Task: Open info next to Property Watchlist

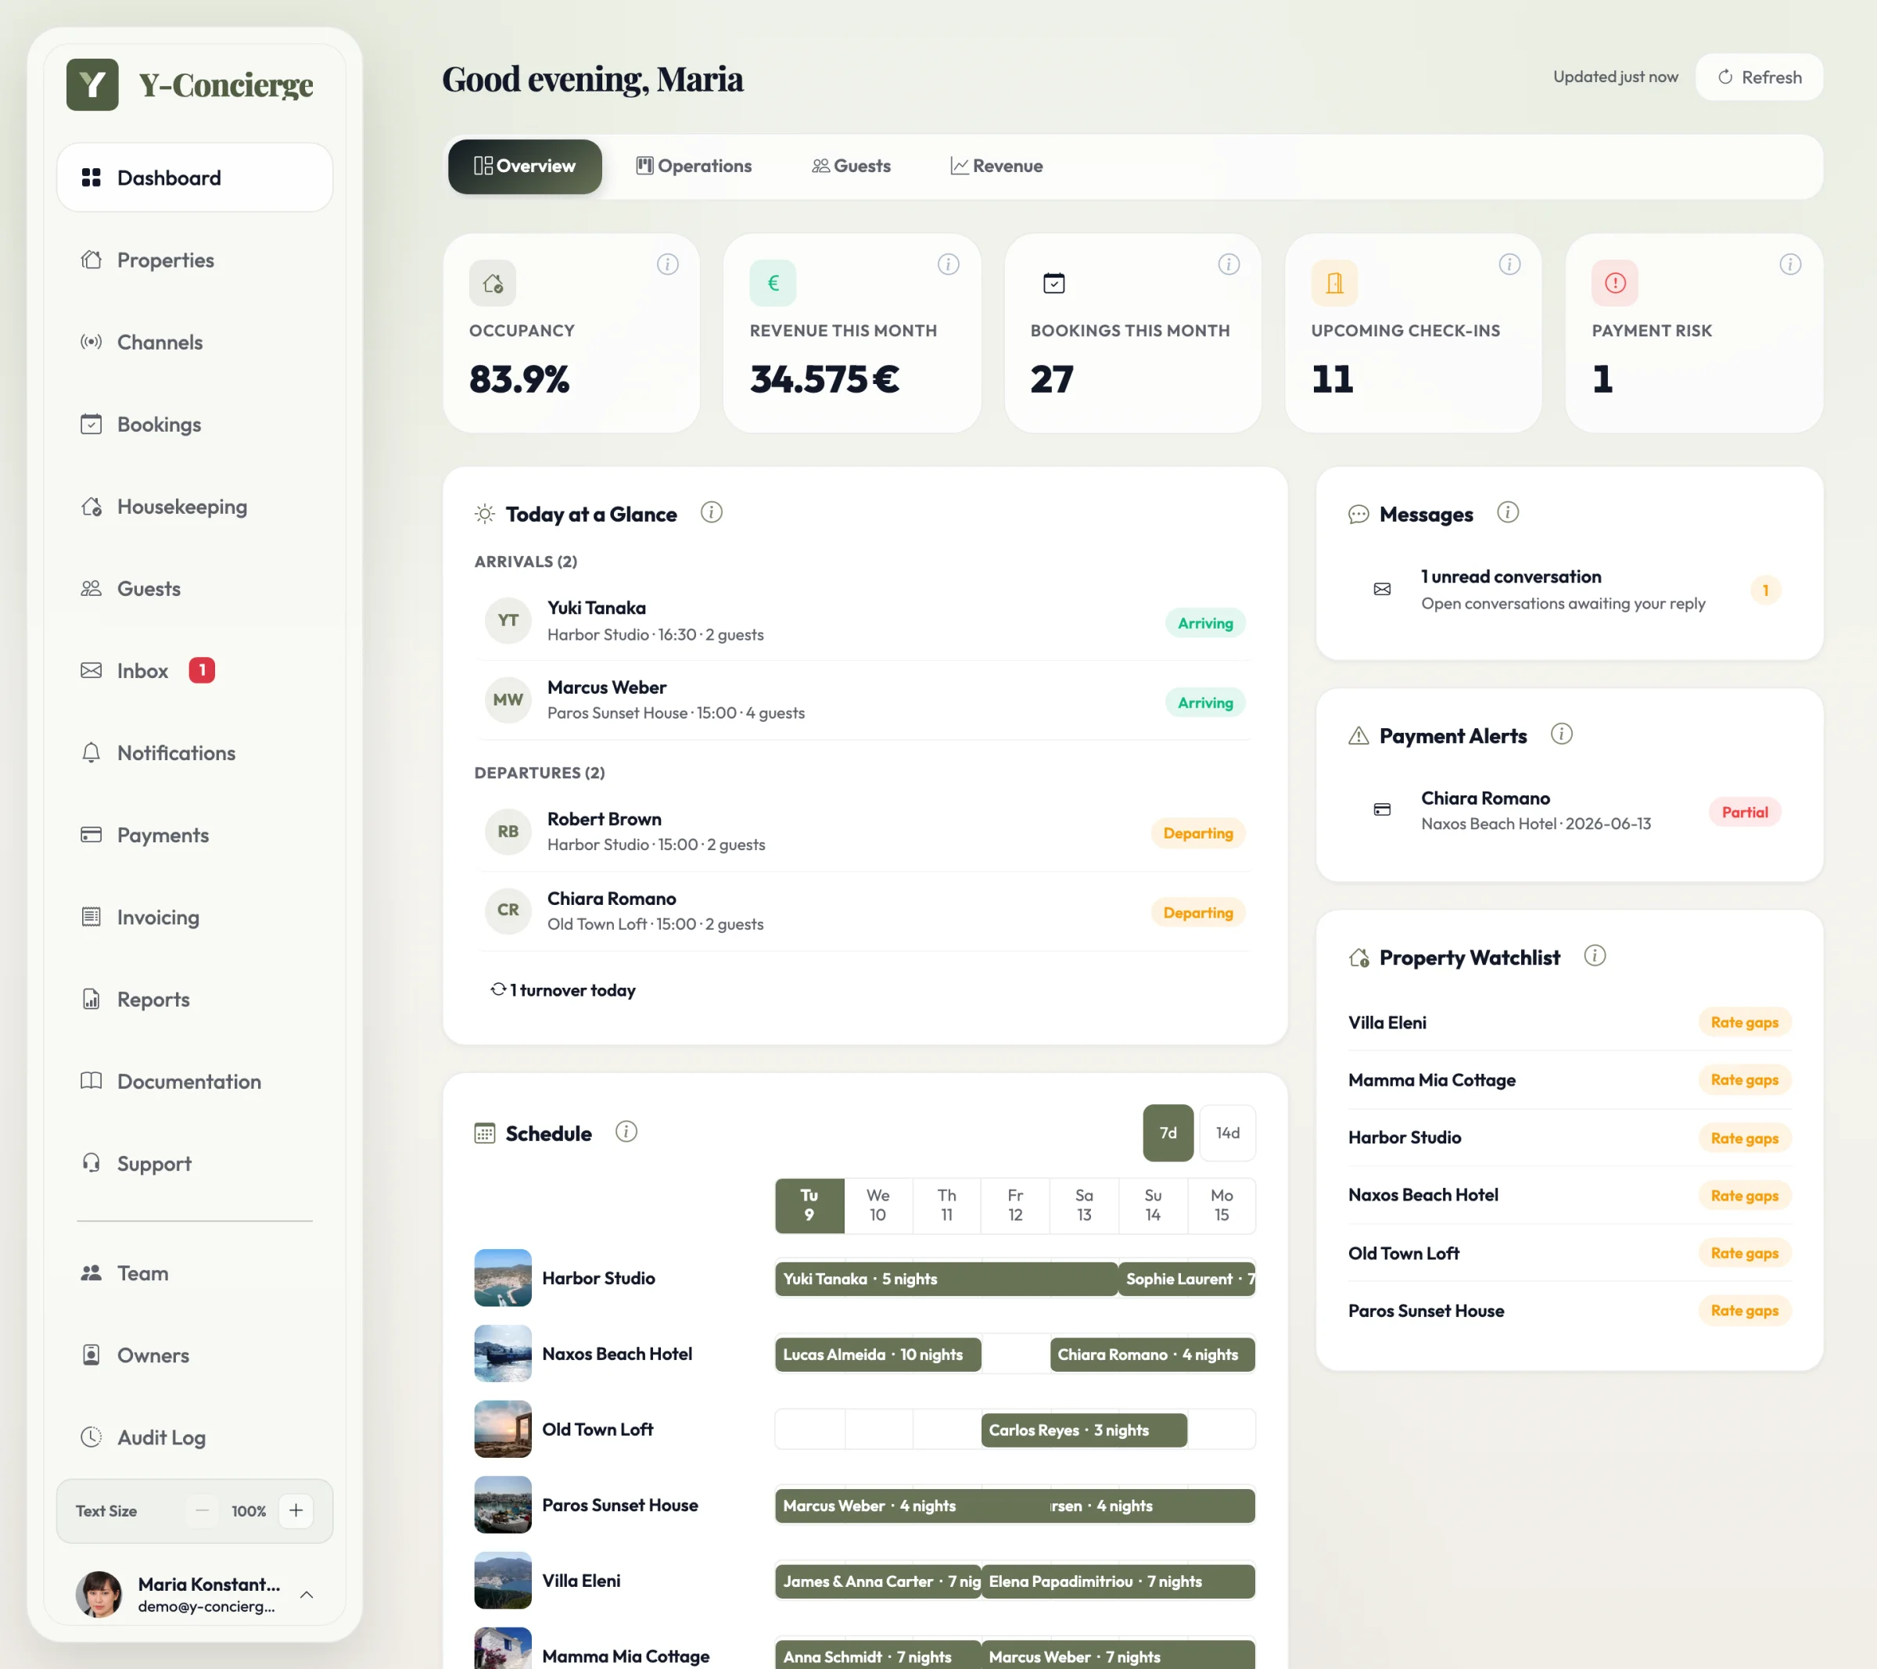Action: tap(1595, 957)
